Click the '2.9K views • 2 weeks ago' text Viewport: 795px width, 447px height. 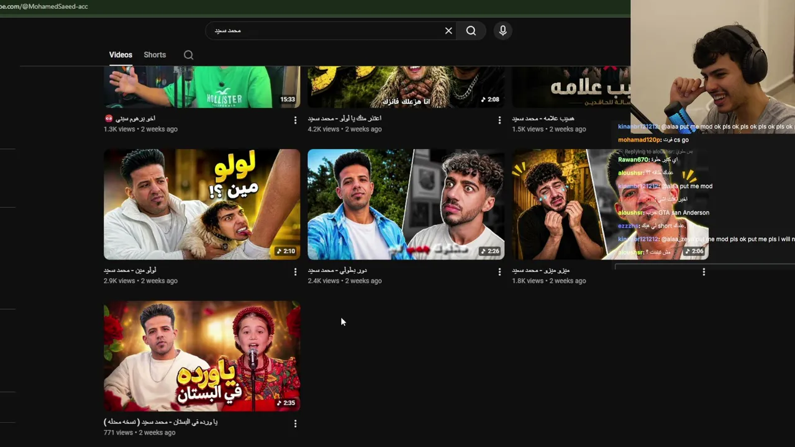(x=140, y=281)
